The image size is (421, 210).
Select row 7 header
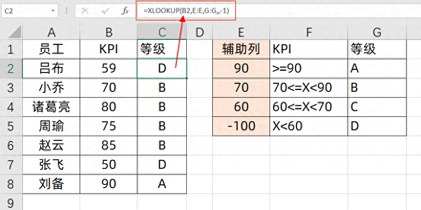pyautogui.click(x=11, y=165)
